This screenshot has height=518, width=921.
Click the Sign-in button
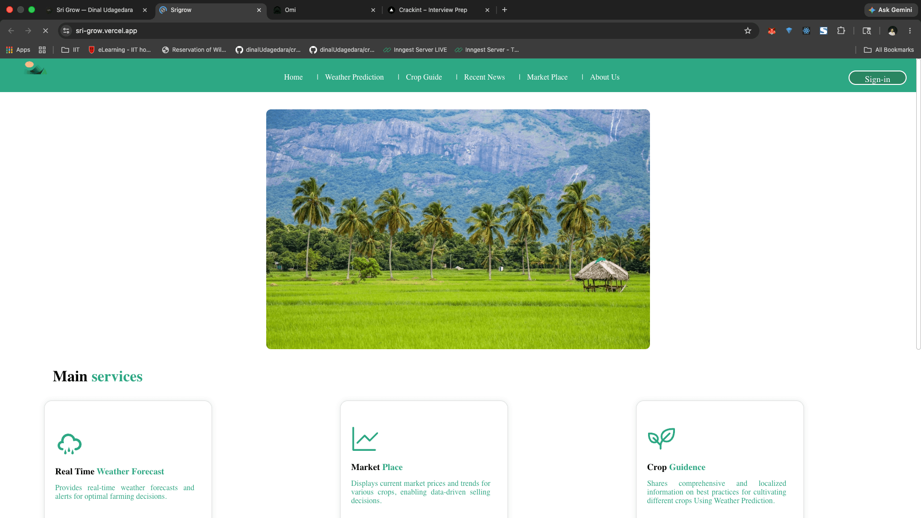pos(877,78)
